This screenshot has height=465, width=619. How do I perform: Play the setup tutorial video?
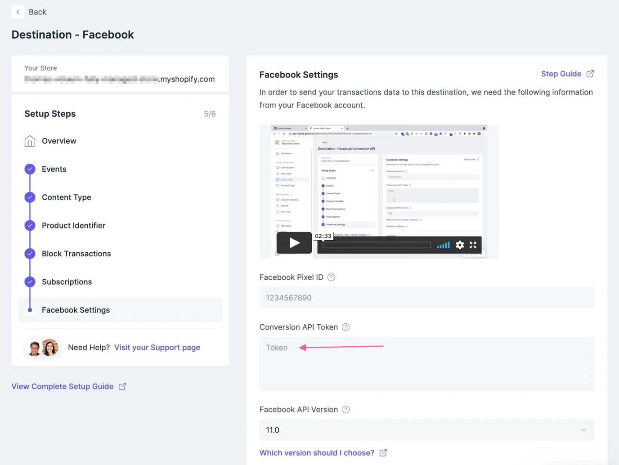click(294, 243)
